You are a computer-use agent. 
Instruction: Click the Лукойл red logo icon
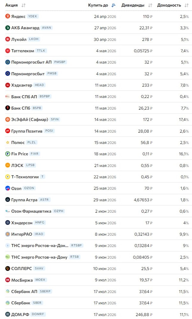(8, 39)
